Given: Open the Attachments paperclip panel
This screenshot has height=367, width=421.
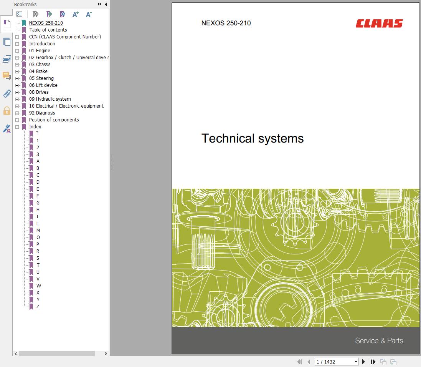Looking at the screenshot, I should tap(7, 93).
